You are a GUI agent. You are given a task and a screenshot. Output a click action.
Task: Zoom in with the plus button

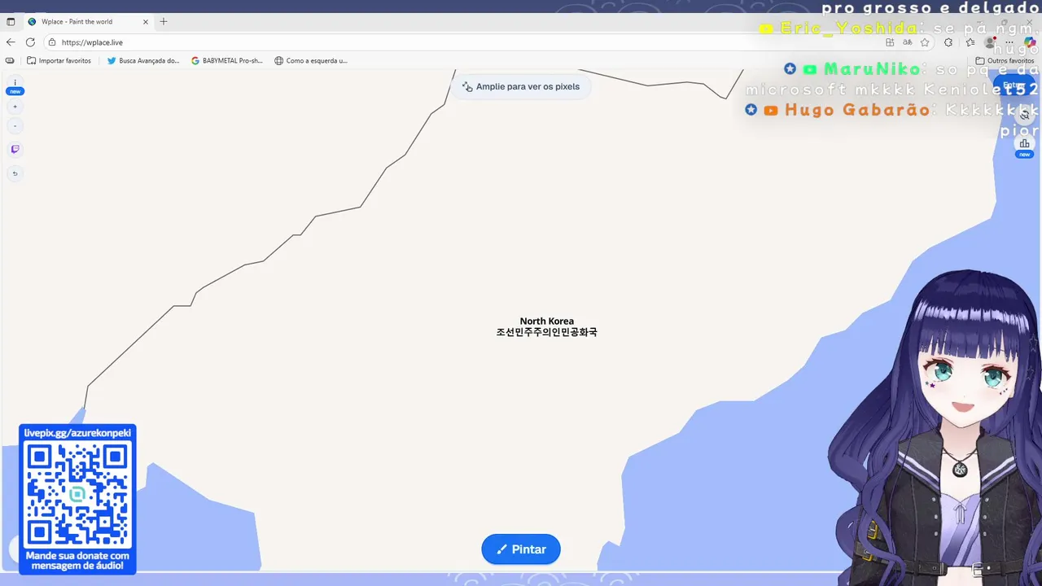coord(15,107)
